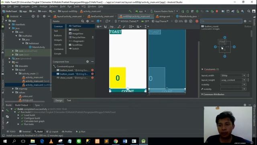Viewport: 257px width, 145px height.
Task: Click the Zoom to Fit icon
Action: [x=191, y=21]
